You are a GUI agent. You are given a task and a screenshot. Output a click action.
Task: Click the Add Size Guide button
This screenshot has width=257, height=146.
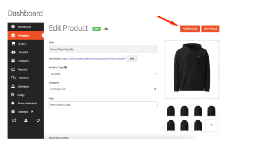pyautogui.click(x=190, y=29)
